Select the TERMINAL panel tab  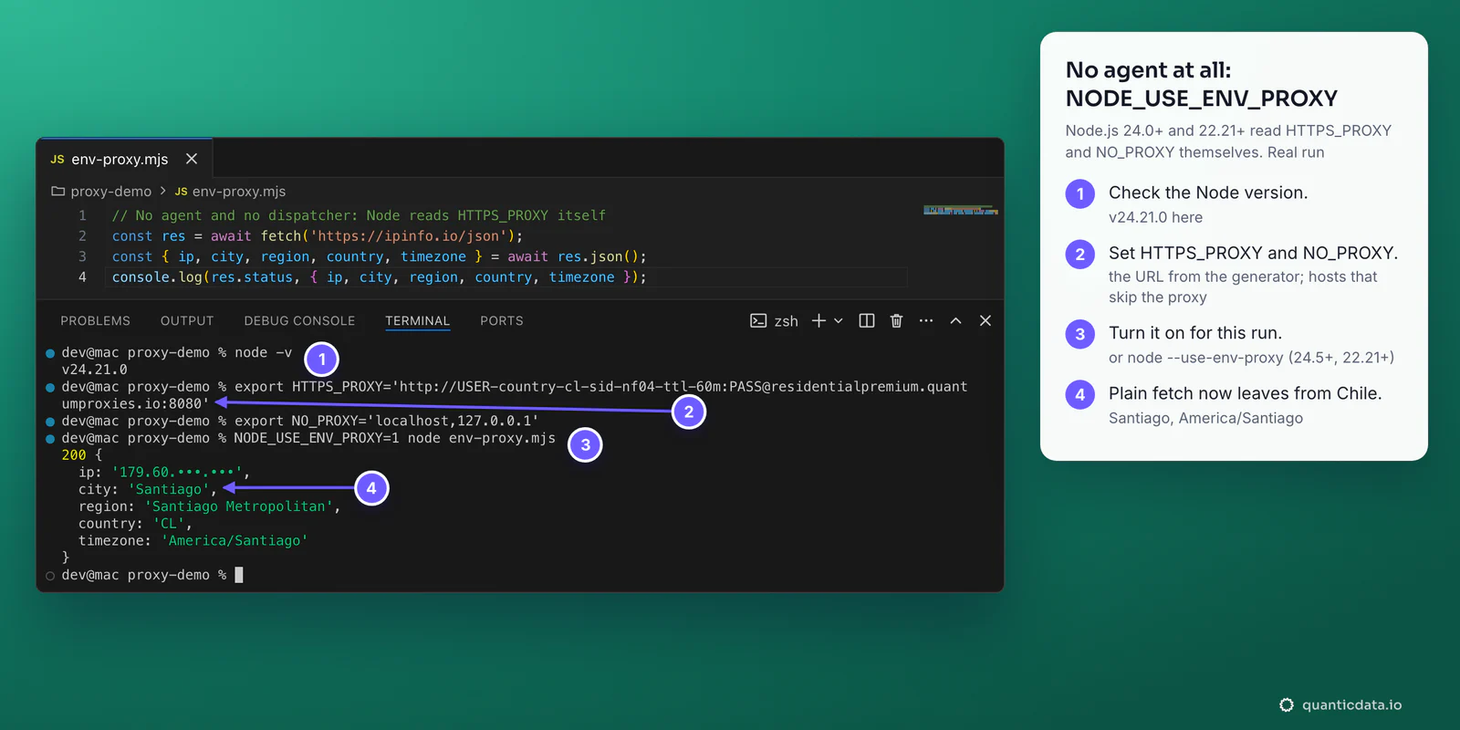[418, 321]
